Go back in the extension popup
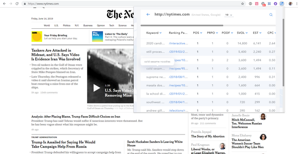Screen dimensions: 298x154 148,14
